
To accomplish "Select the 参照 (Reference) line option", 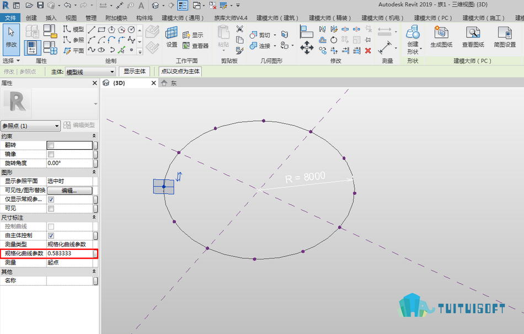I will pyautogui.click(x=73, y=40).
